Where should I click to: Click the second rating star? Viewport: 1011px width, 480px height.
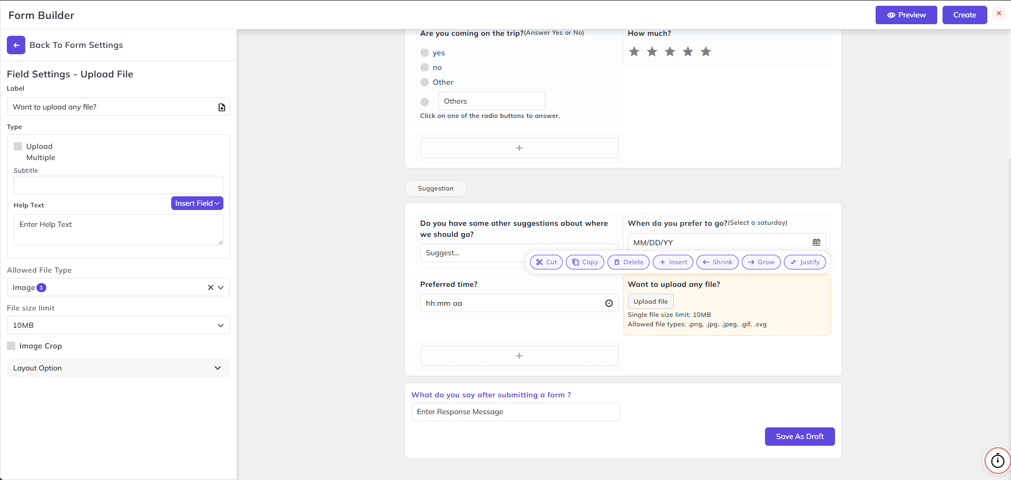[652, 52]
